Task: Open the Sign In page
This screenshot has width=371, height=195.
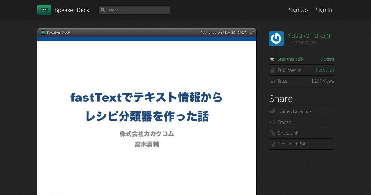Action: [x=324, y=10]
